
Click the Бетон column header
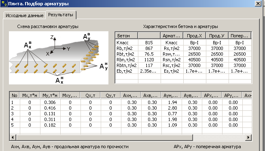coord(126,36)
